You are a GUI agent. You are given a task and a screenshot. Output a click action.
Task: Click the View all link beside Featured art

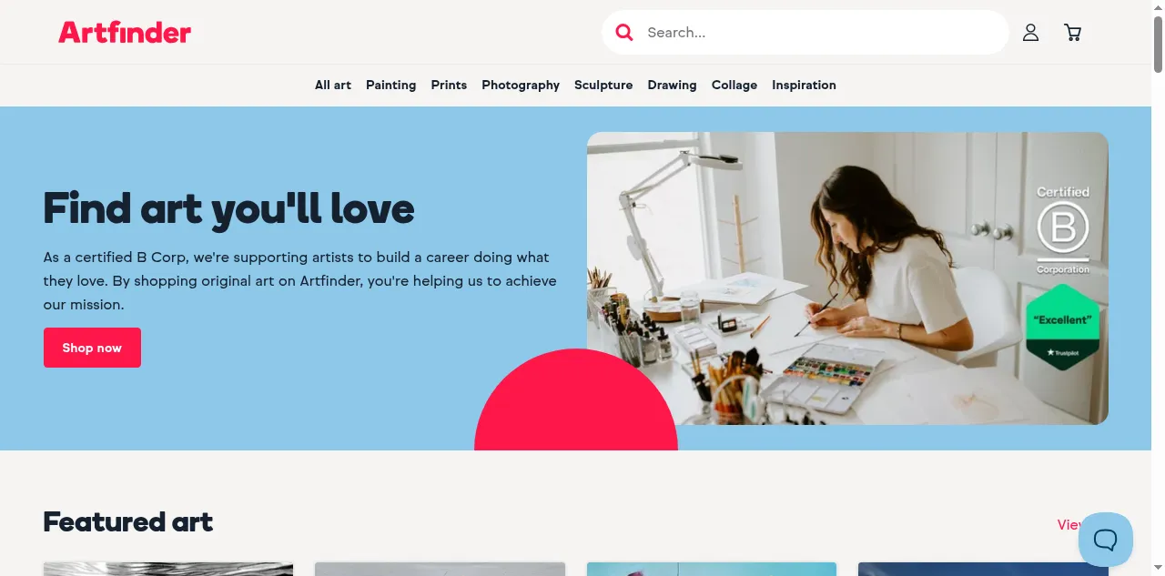coord(1069,525)
